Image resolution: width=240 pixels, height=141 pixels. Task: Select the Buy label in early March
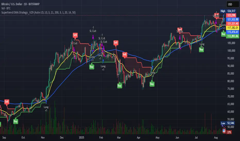(119, 86)
